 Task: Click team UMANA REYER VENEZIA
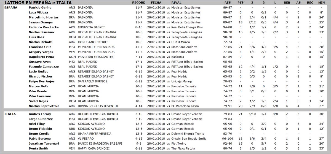95,134
